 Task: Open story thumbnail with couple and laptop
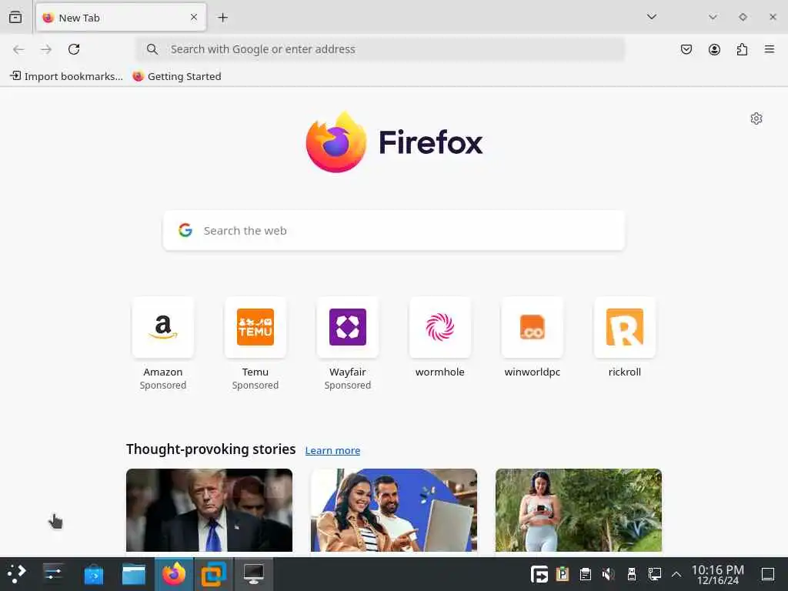394,510
